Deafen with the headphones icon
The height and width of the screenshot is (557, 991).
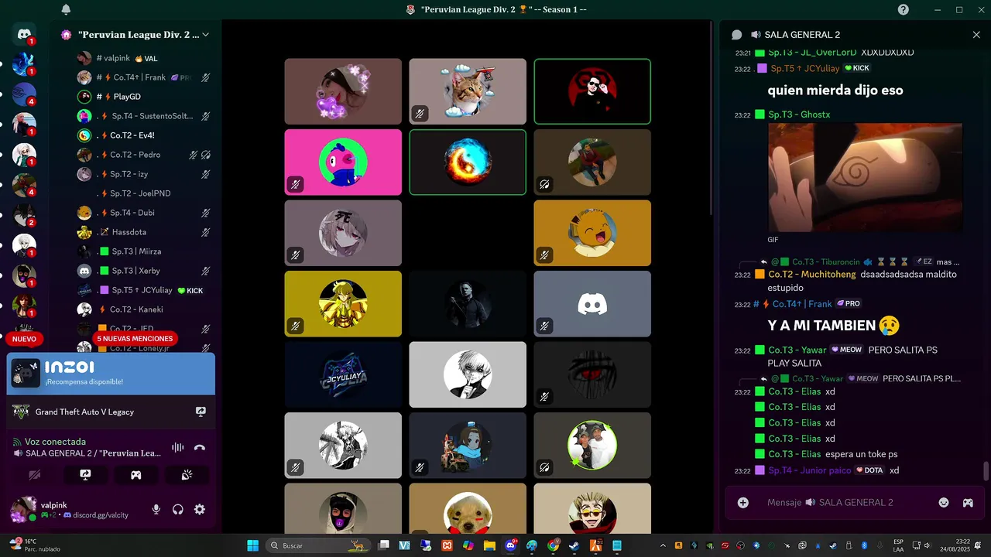tap(178, 509)
